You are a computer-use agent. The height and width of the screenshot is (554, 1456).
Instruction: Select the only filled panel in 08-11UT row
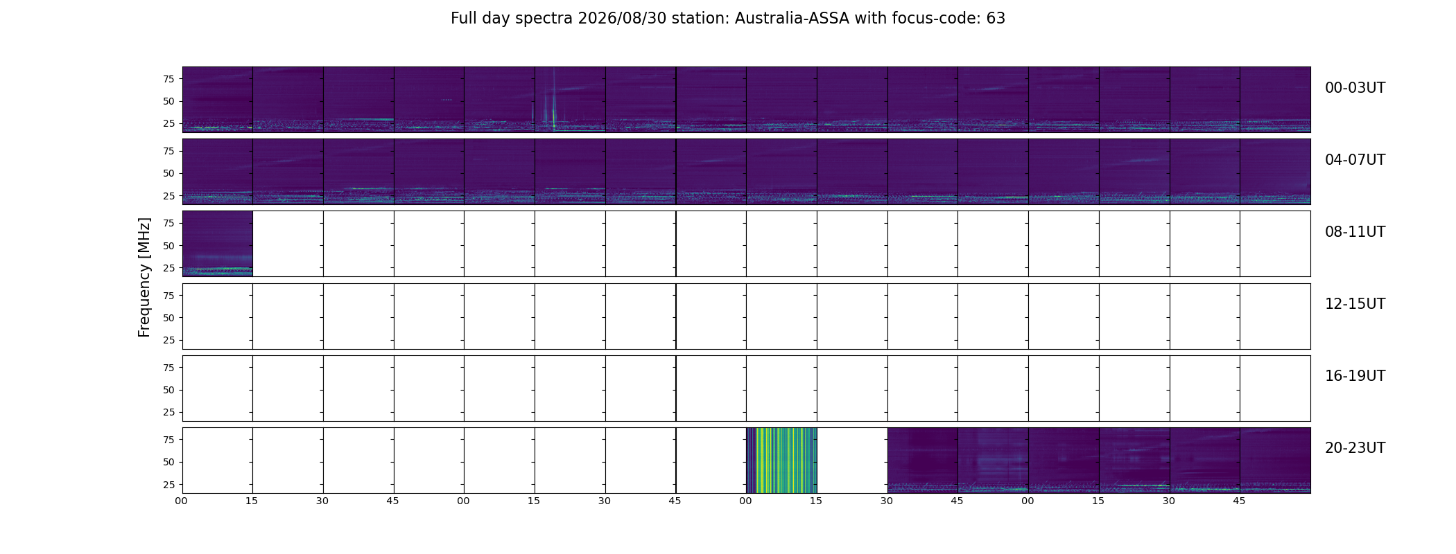(218, 244)
